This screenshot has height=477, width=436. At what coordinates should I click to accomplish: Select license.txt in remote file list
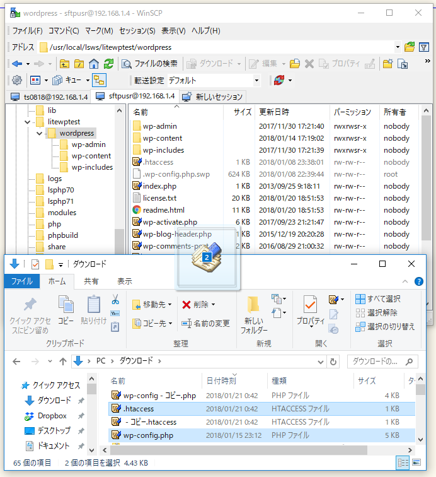tap(159, 198)
